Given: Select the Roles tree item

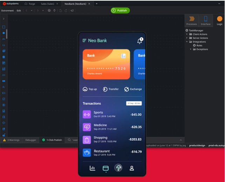Looking at the screenshot, I should click(x=199, y=46).
